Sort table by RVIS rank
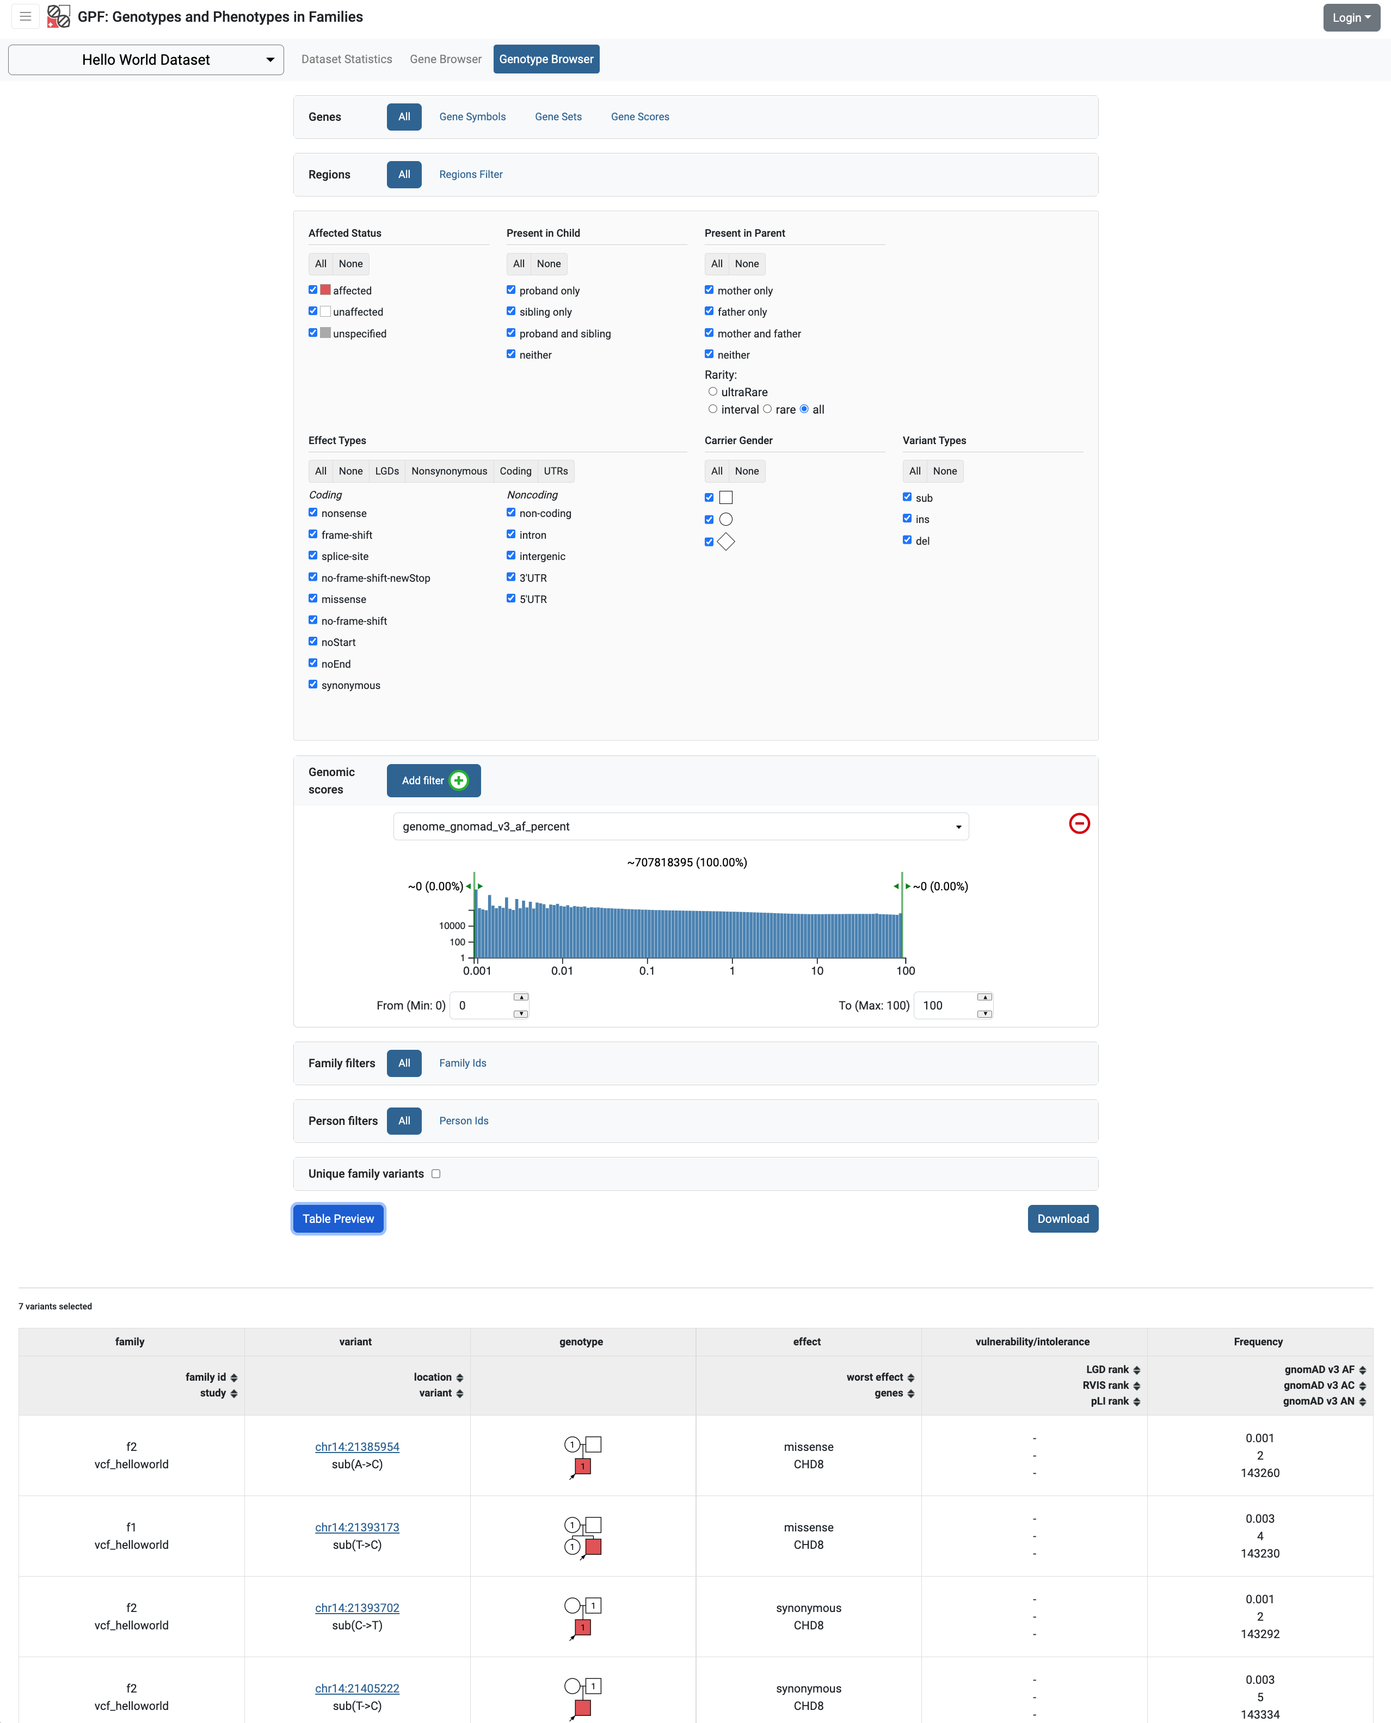This screenshot has width=1391, height=1723. click(x=1136, y=1386)
